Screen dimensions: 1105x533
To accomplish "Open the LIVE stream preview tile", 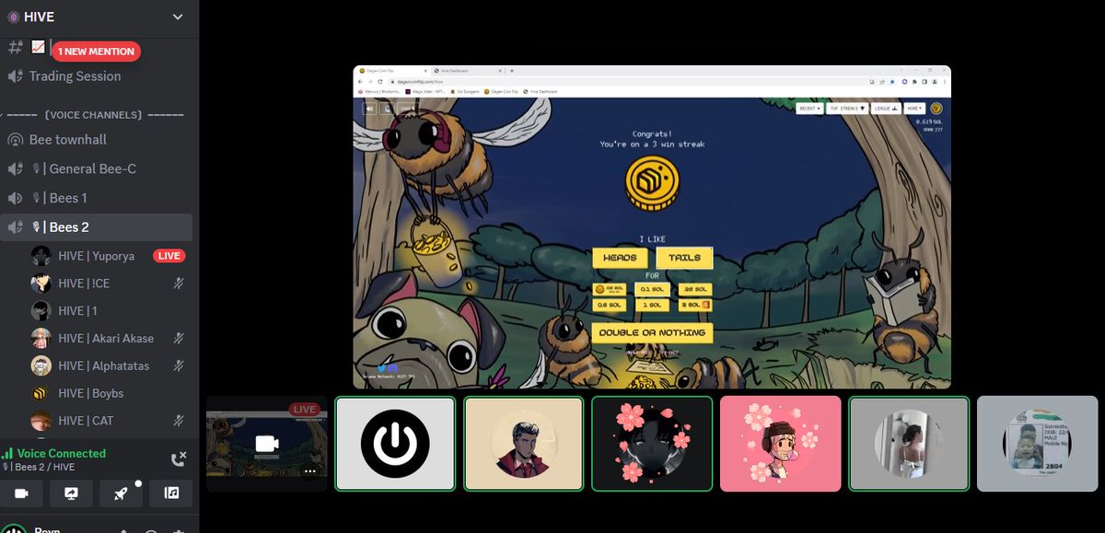I will (266, 444).
